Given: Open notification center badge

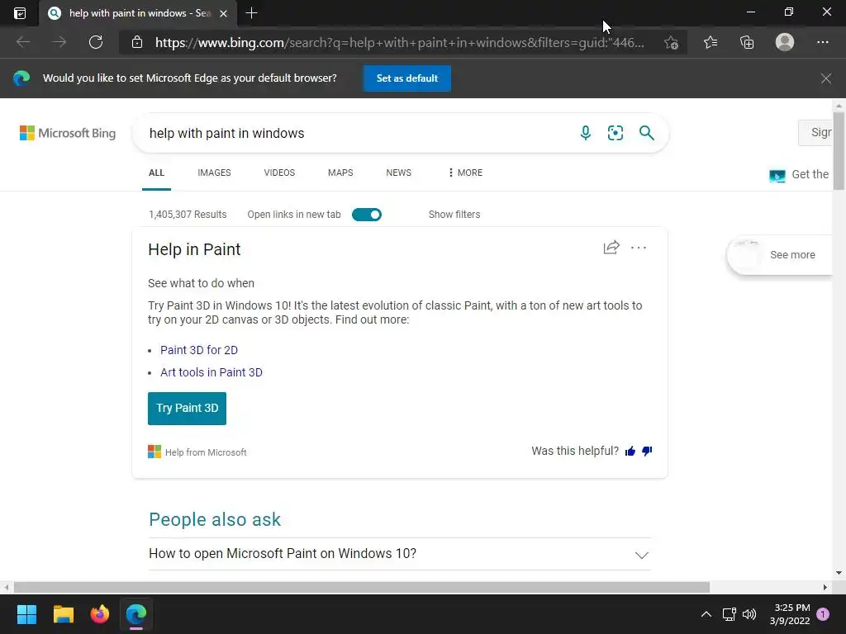Looking at the screenshot, I should tap(823, 614).
